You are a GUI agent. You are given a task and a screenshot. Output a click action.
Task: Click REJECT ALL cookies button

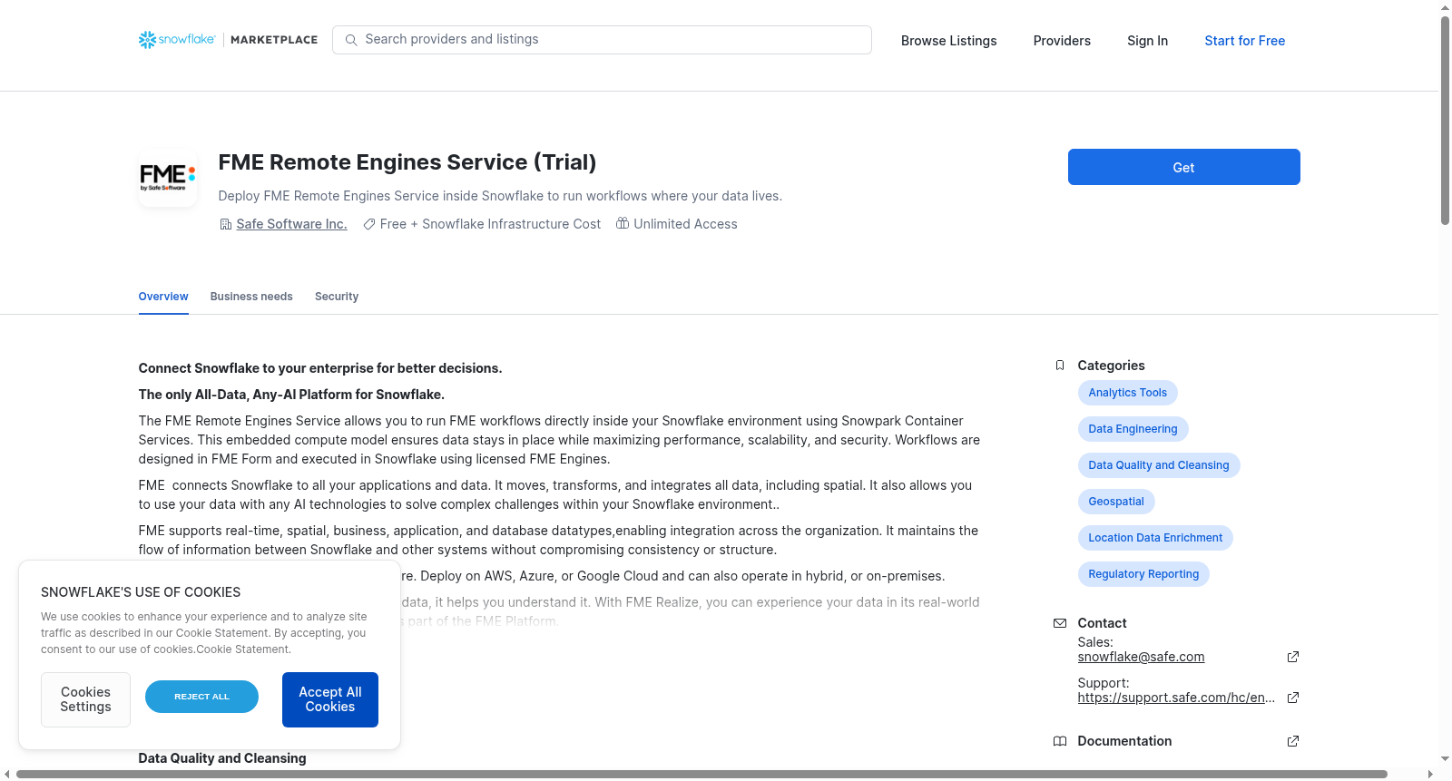201,697
